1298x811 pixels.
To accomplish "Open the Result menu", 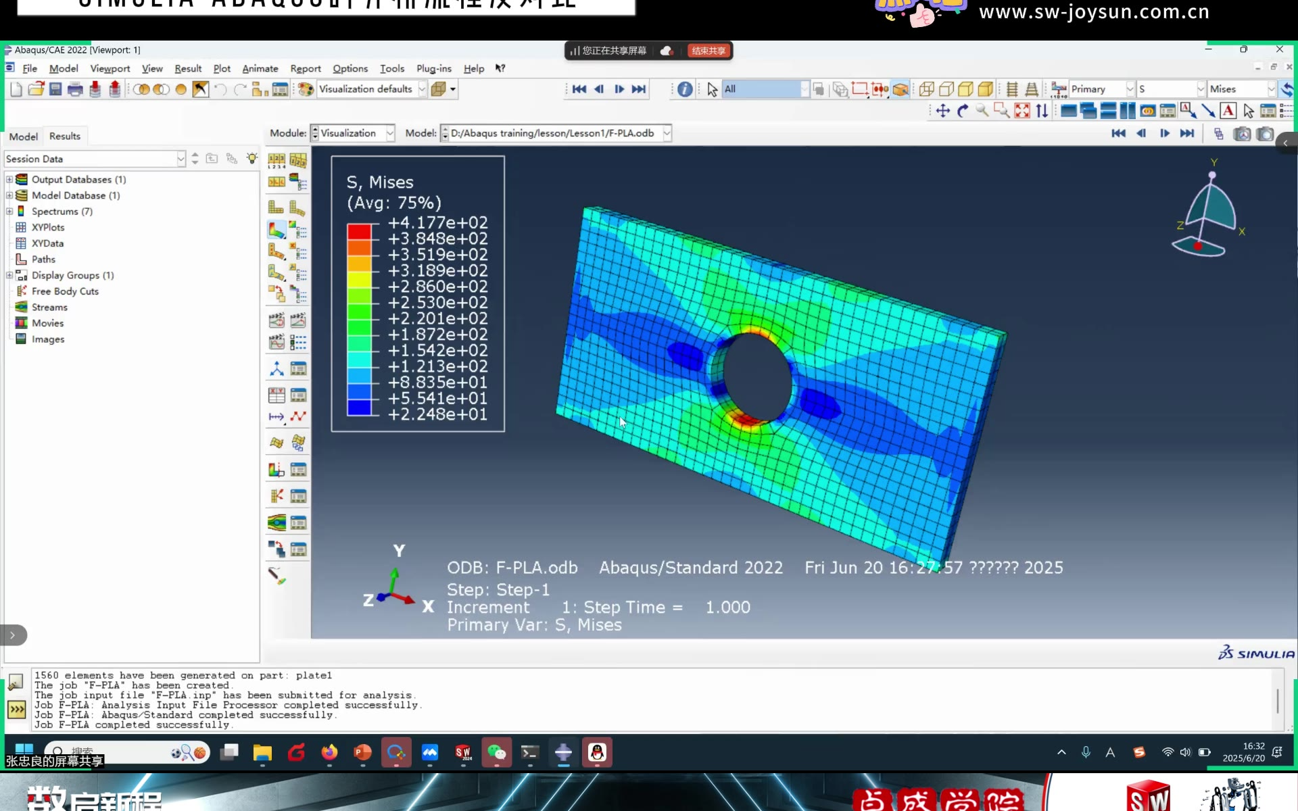I will (188, 68).
